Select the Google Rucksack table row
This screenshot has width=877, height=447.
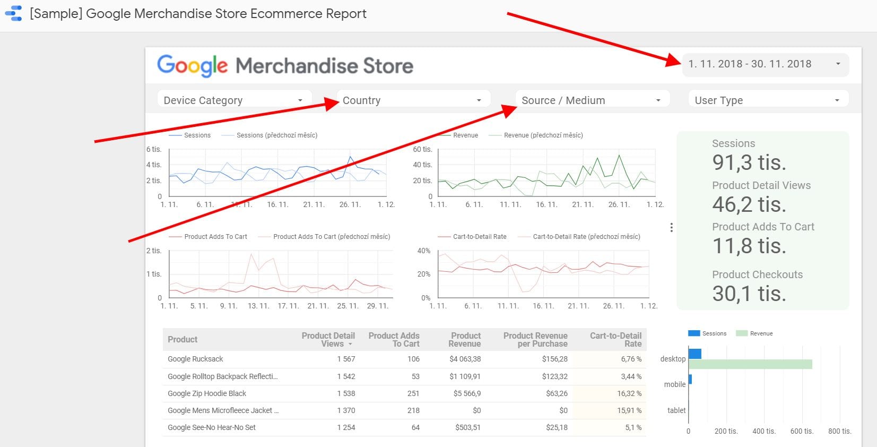tap(196, 359)
